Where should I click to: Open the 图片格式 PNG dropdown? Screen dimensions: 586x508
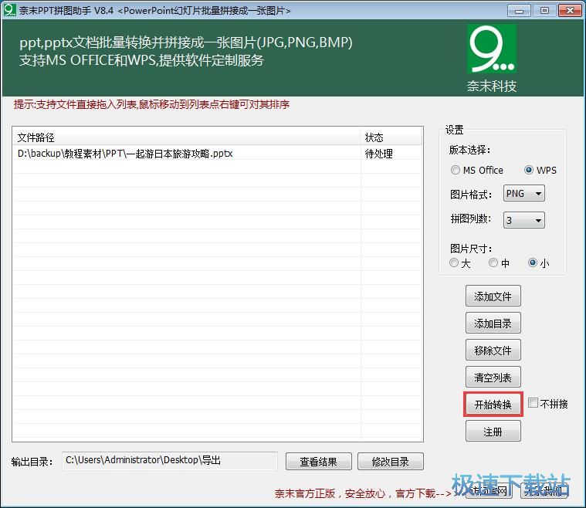(x=524, y=194)
